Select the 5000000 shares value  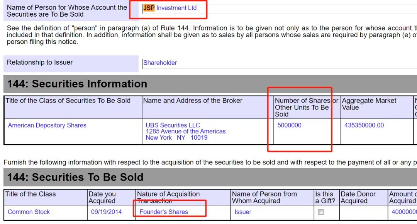290,125
